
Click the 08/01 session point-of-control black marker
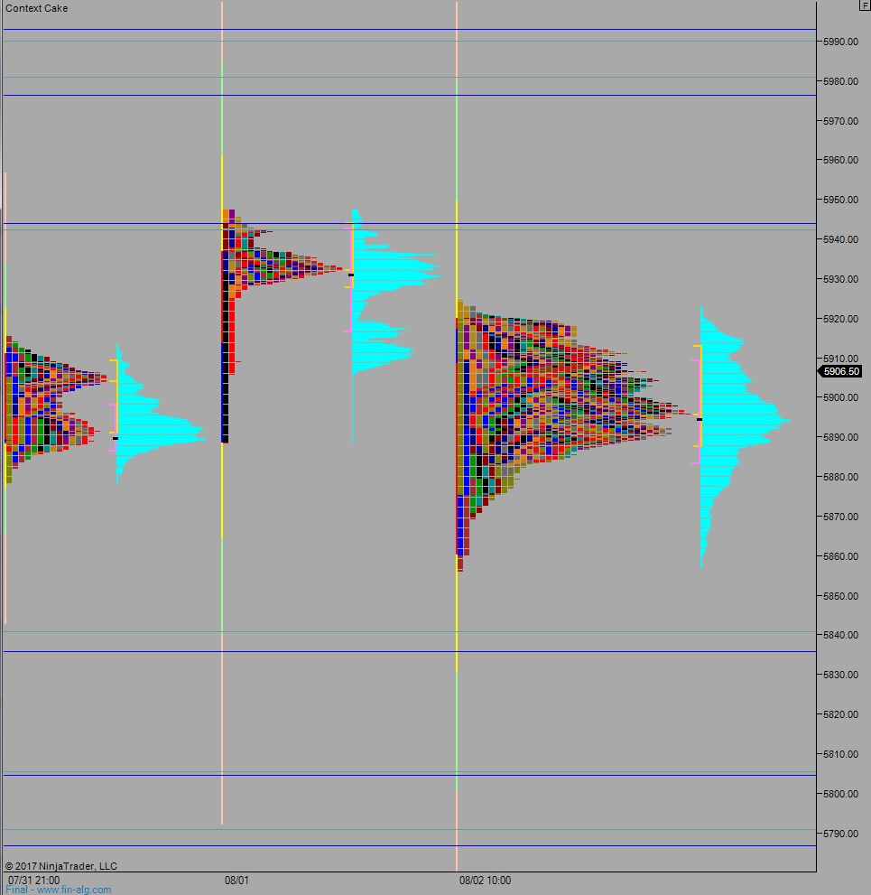click(x=351, y=275)
